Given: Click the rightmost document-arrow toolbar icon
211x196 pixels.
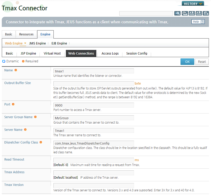Looking at the screenshot, I should tap(206, 13).
